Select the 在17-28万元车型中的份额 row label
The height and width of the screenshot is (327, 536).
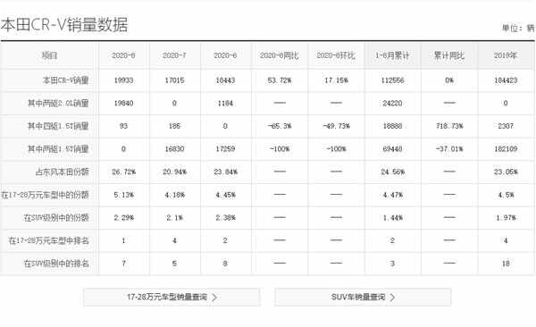click(45, 195)
